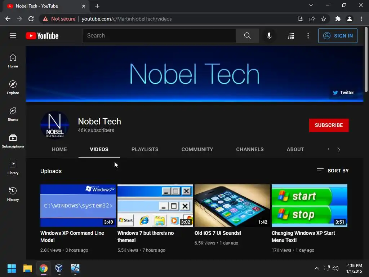Open the SORT BY dropdown
The width and height of the screenshot is (369, 277).
tap(333, 171)
